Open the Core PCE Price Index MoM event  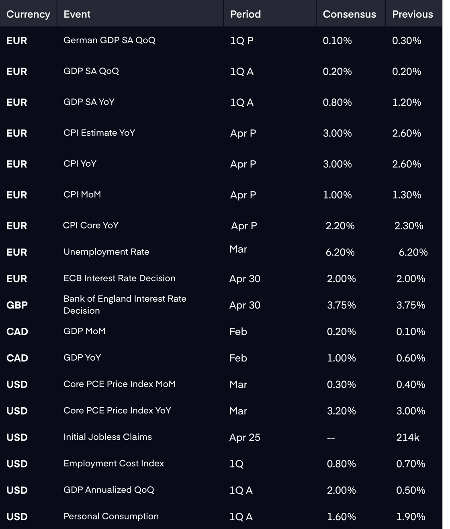tap(119, 384)
